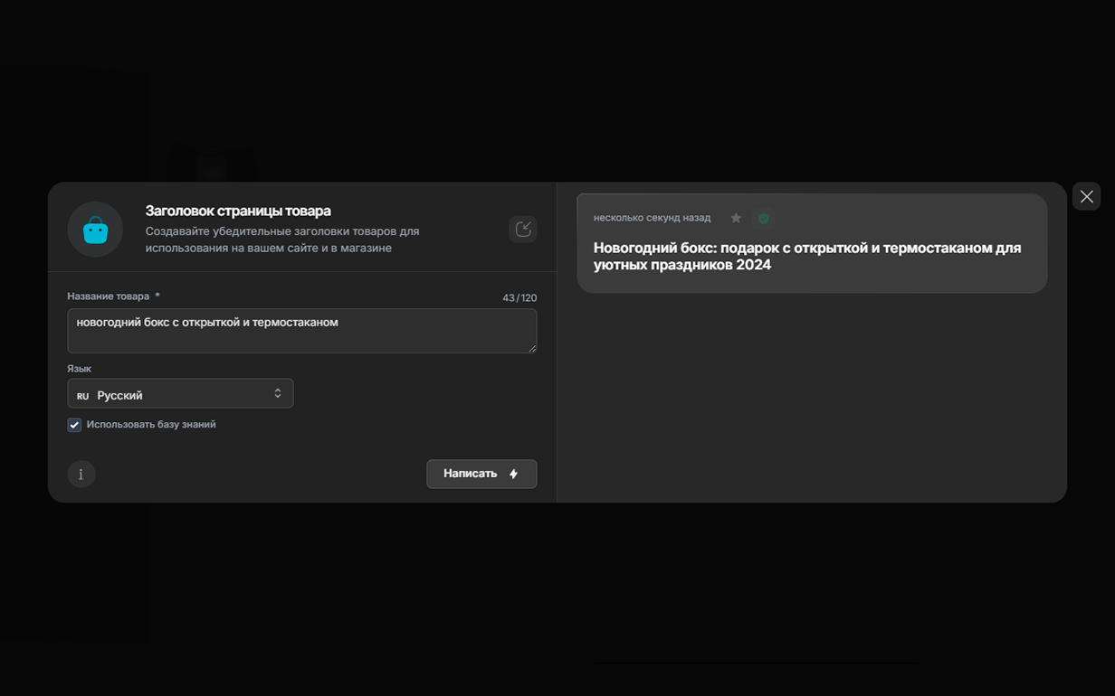Click the blue shopping bag icon
This screenshot has width=1115, height=696.
(x=95, y=230)
